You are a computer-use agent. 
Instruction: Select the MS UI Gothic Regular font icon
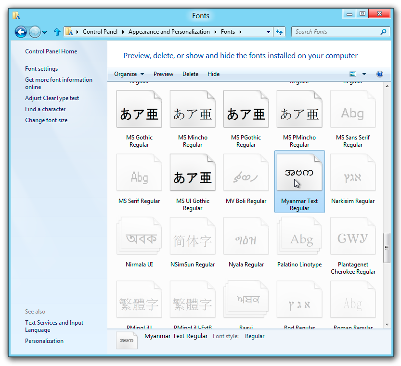pos(193,173)
